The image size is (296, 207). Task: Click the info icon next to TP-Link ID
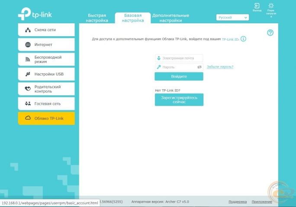[243, 39]
